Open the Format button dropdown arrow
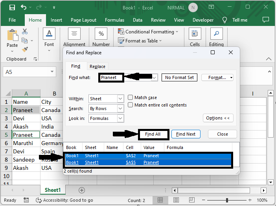 pos(231,77)
